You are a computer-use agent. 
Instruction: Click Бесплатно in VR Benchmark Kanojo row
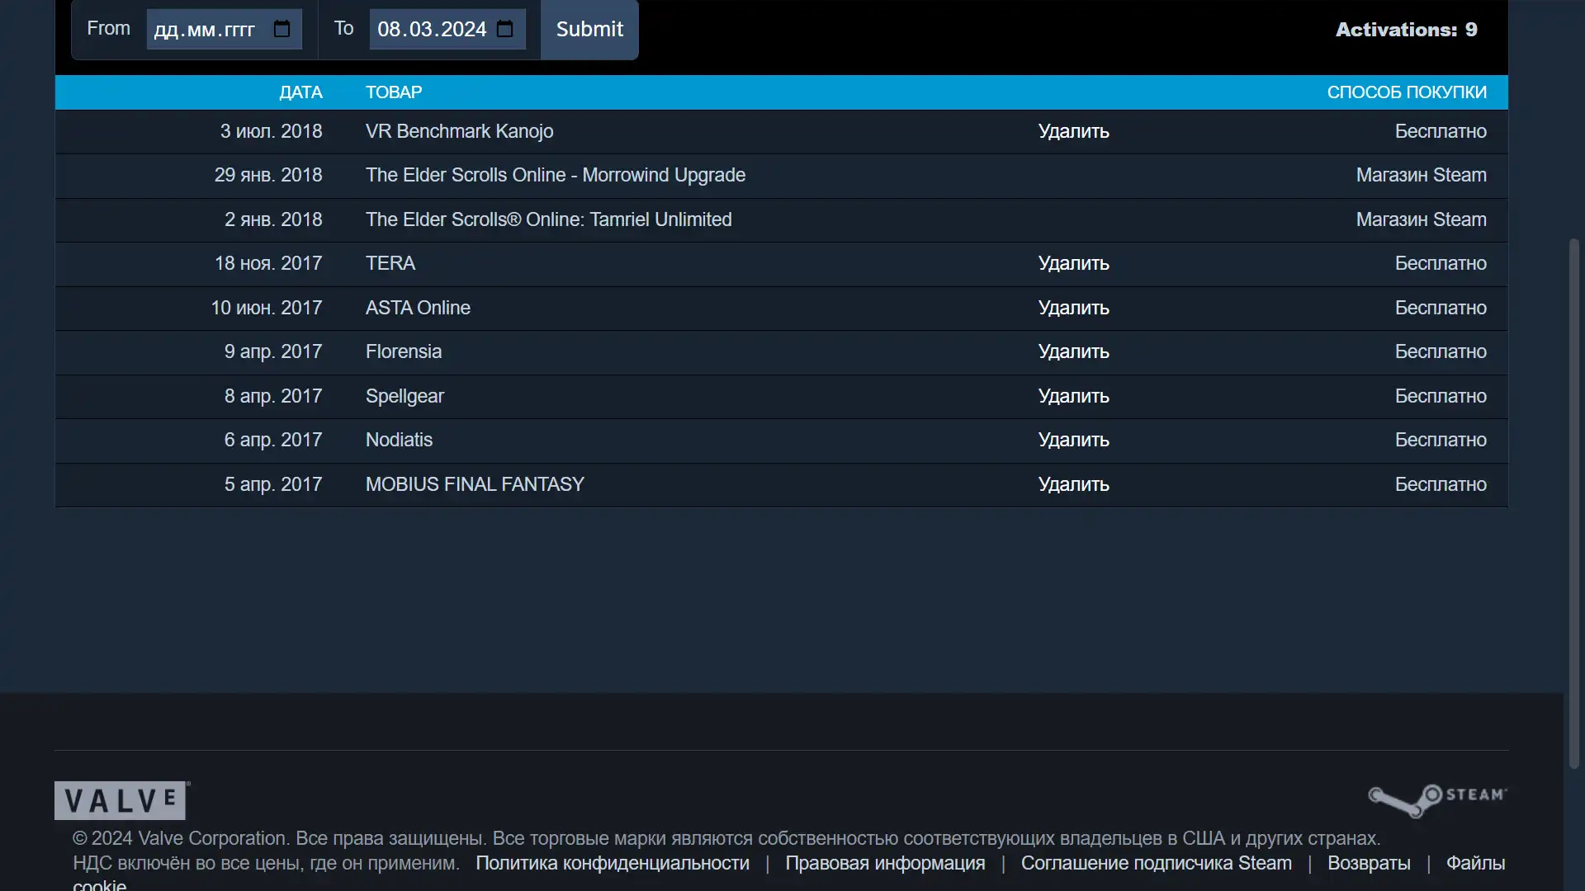tap(1441, 131)
